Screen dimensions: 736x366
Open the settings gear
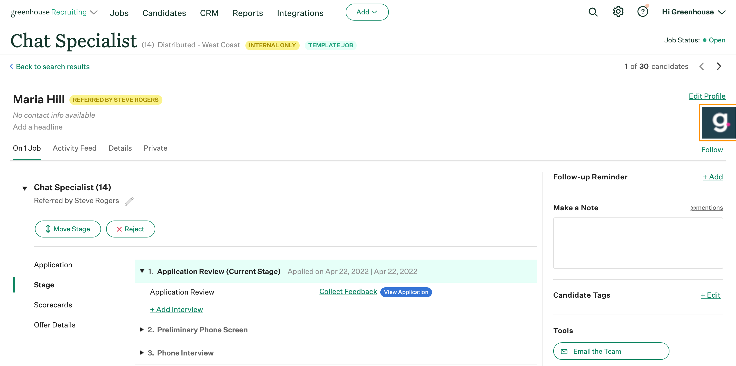click(x=618, y=12)
